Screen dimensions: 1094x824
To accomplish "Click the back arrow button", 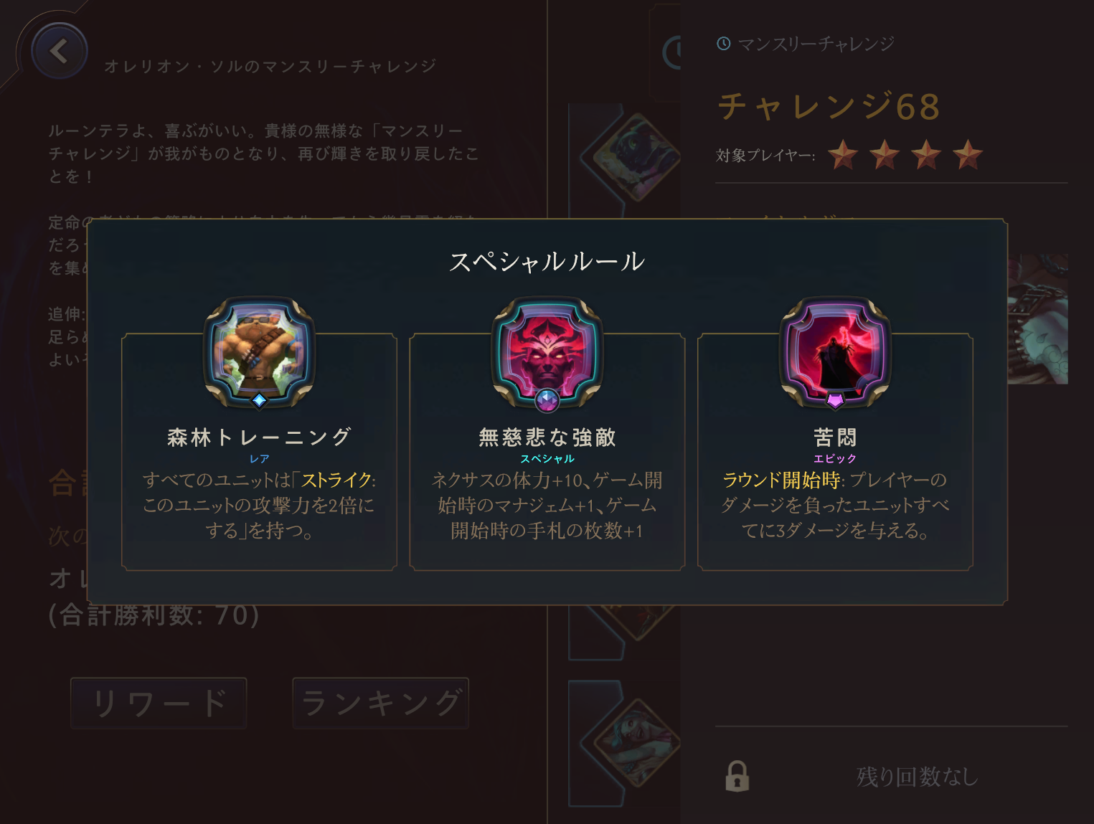I will [x=60, y=51].
